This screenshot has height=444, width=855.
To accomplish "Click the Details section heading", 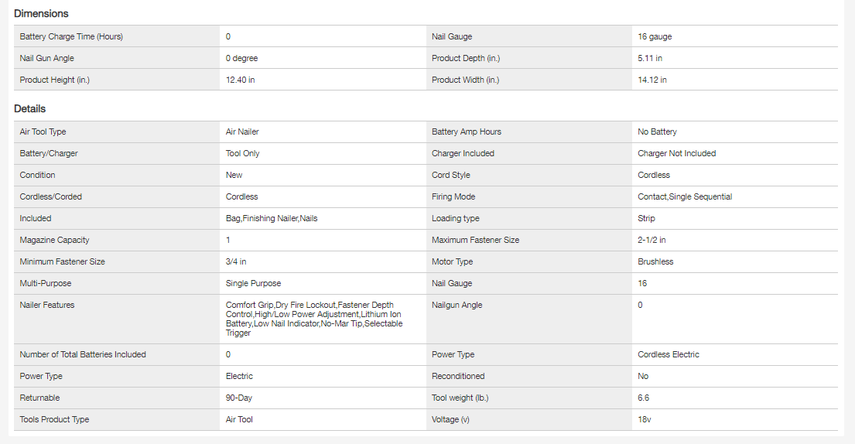I will (x=29, y=109).
